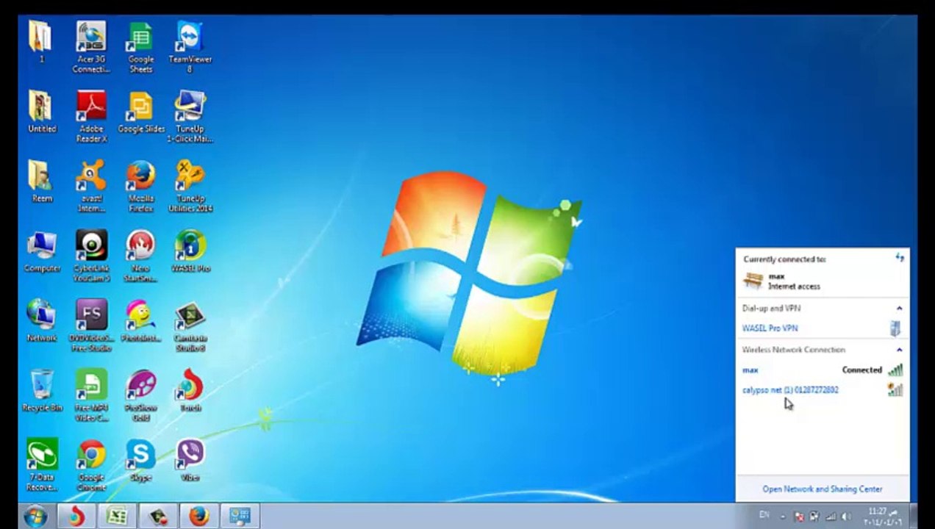This screenshot has height=529, width=935.
Task: Select the connected max wireless network
Action: pos(822,370)
